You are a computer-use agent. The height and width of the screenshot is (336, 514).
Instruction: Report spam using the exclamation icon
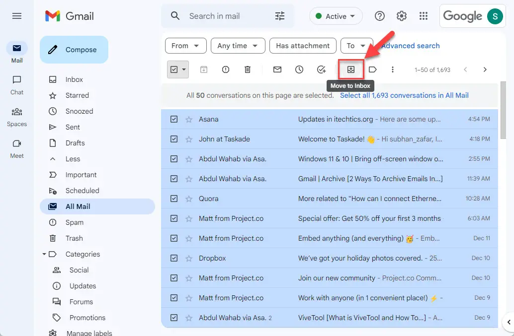click(226, 69)
